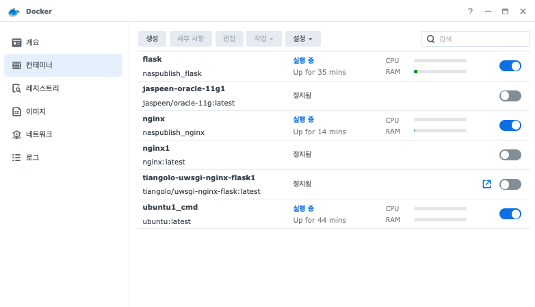
Task: Click the jaspeen/oracle-11g:latest image name
Action: [x=189, y=103]
